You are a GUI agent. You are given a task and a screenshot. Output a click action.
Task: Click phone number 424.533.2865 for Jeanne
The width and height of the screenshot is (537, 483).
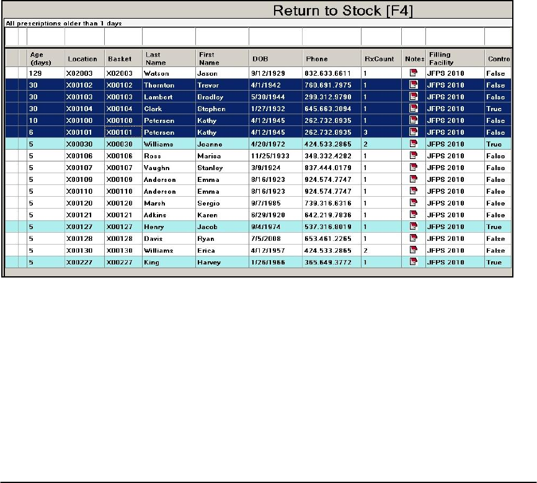(x=332, y=144)
